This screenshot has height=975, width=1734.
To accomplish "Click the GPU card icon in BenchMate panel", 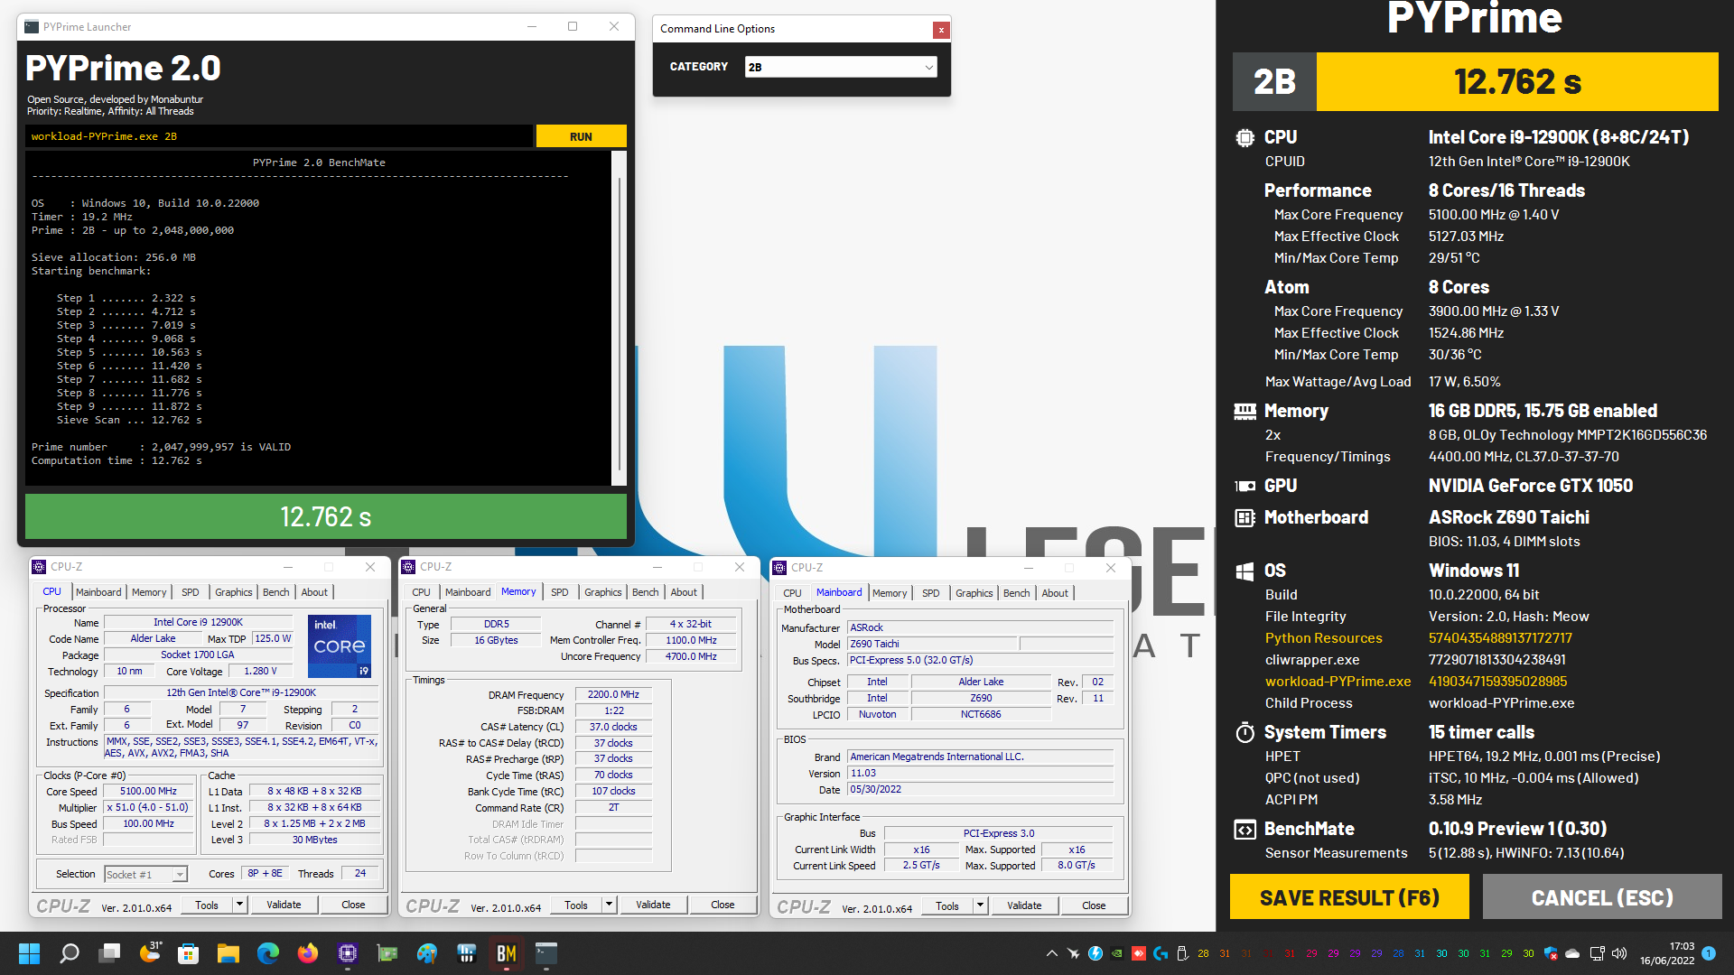I will click(x=1245, y=486).
